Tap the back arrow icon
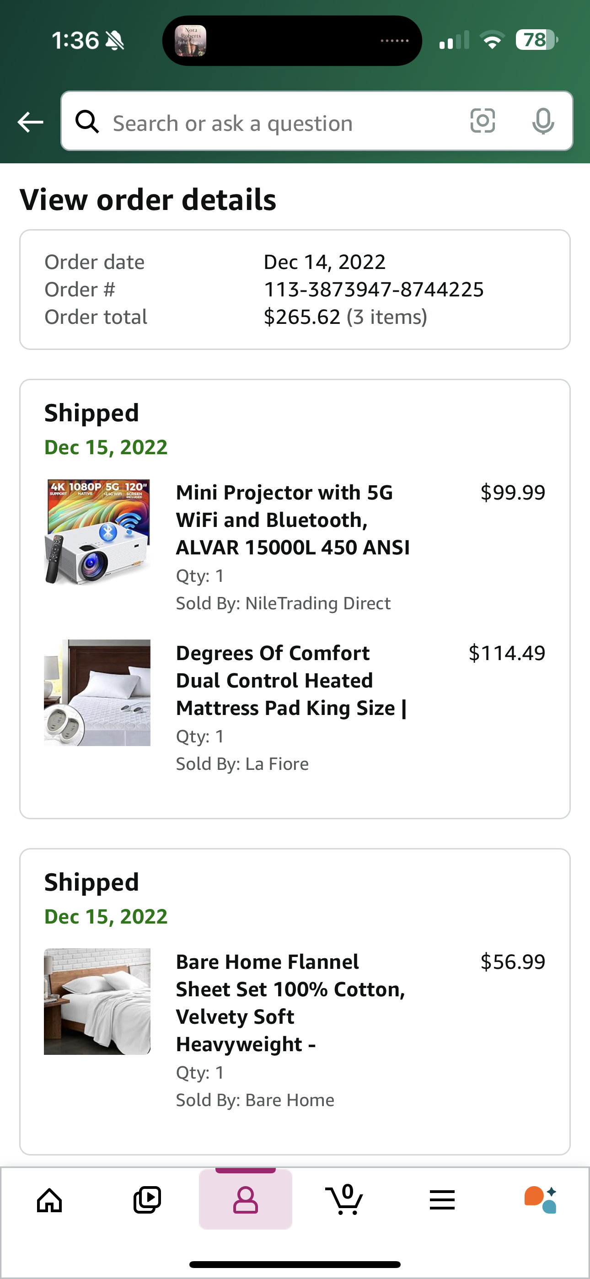 point(30,122)
